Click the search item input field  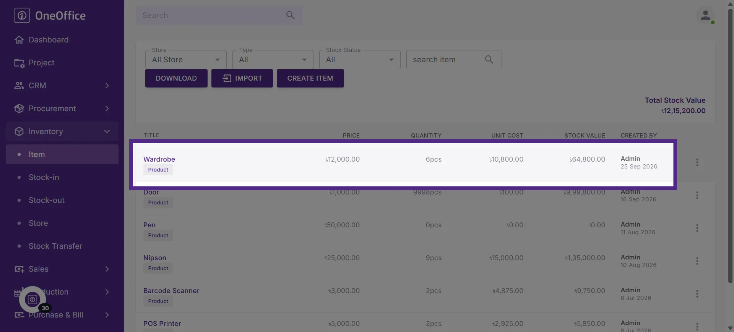(x=445, y=60)
